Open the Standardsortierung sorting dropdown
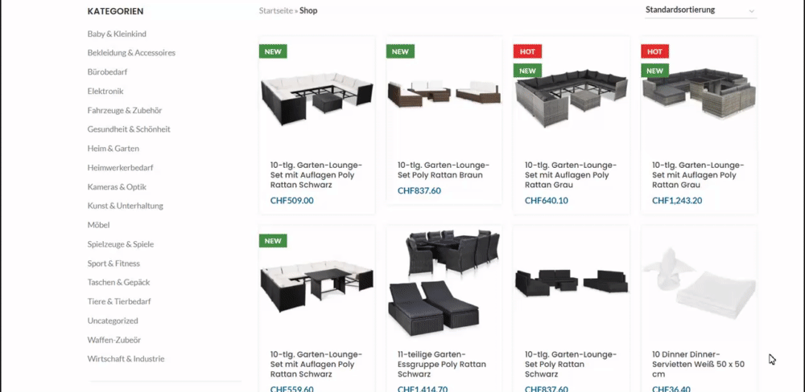Viewport: 805px width, 392px height. point(700,10)
